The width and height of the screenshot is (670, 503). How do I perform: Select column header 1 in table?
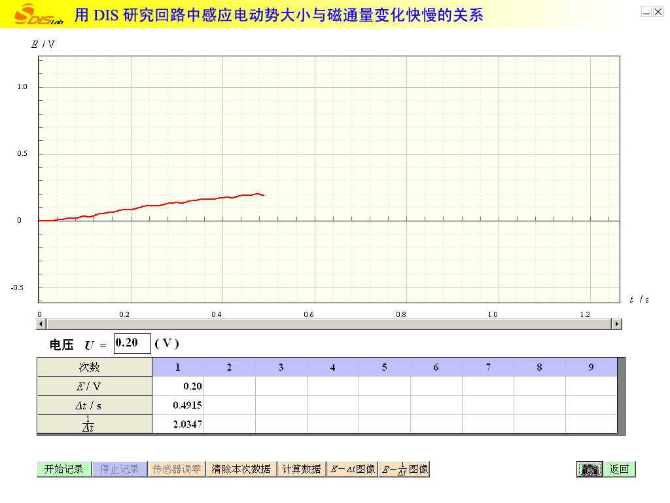pos(178,367)
